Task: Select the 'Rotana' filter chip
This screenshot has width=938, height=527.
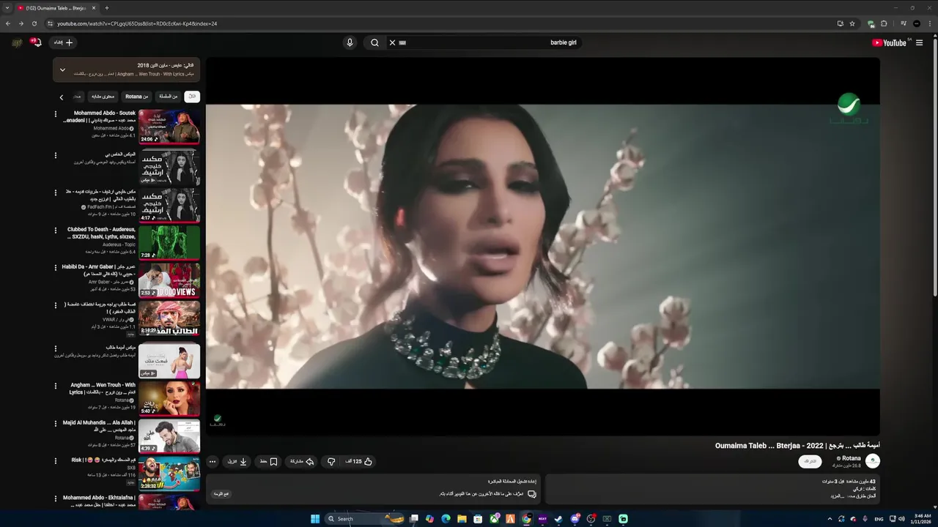Action: [136, 97]
